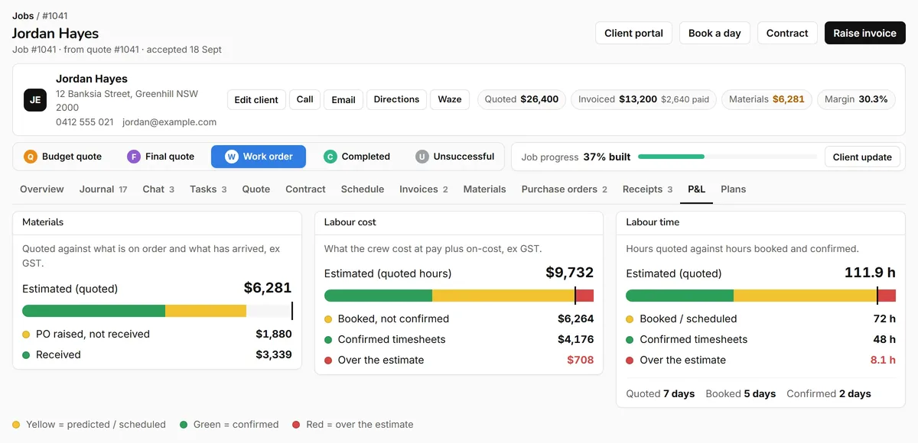Click the Client update button
This screenshot has height=443, width=918.
862,157
